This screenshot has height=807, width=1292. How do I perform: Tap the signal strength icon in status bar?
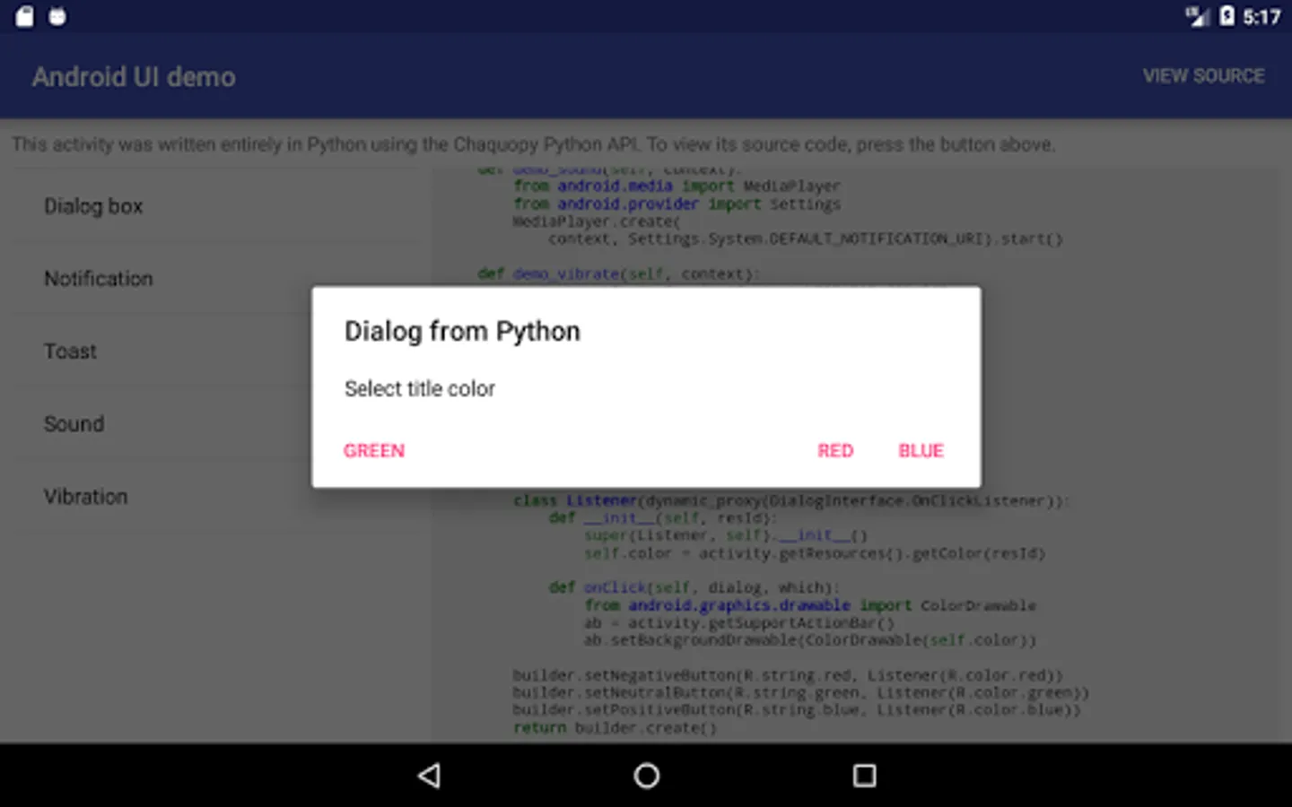1197,16
